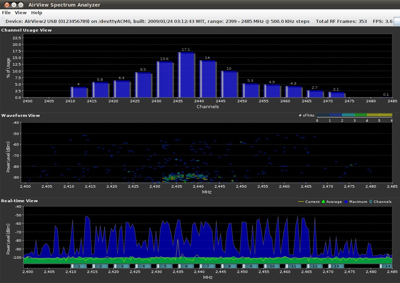The image size is (400, 283).
Task: Click the green Average legend icon
Action: 324,201
